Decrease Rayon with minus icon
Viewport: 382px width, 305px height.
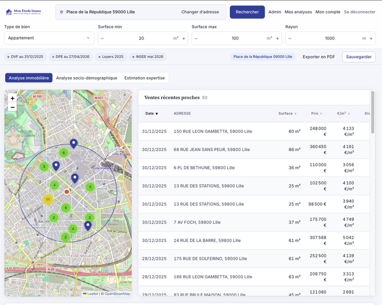(x=290, y=39)
